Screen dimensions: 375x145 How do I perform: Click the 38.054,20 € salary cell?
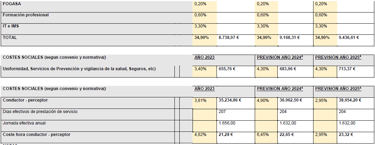(x=356, y=103)
